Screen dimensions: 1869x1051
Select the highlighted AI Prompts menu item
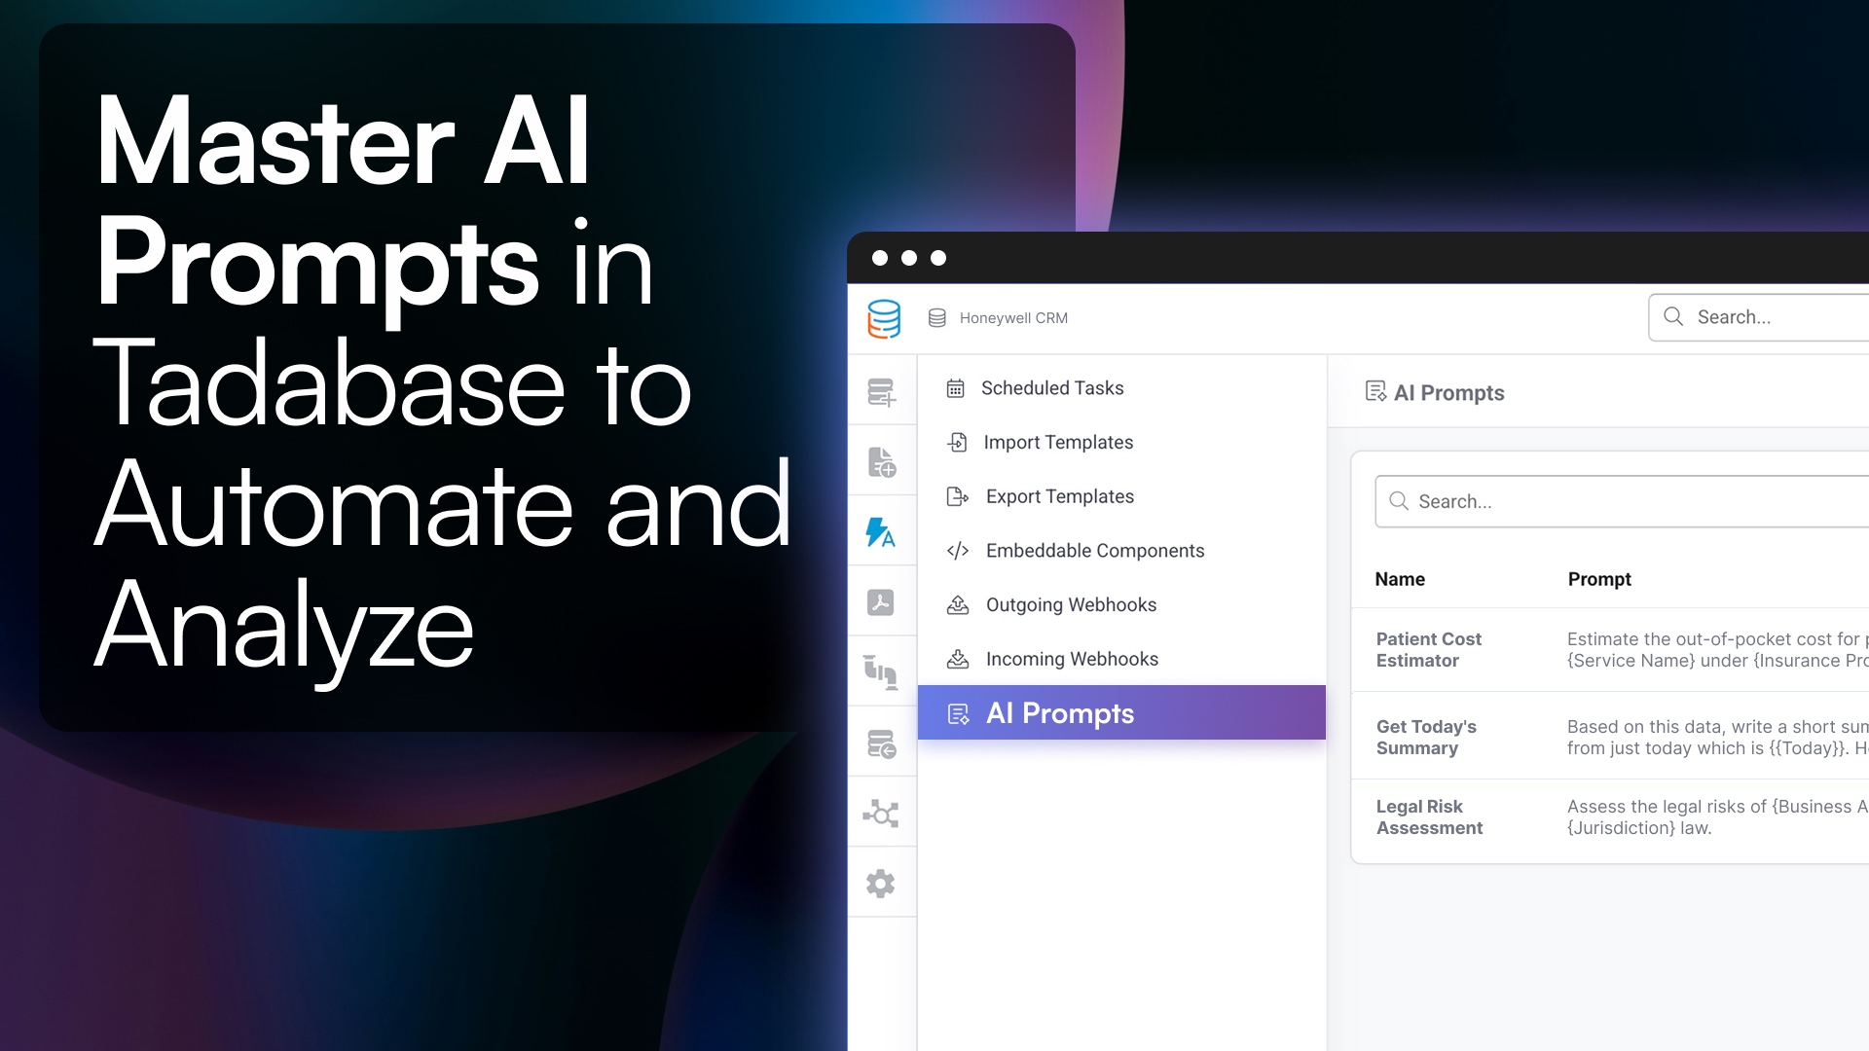(1121, 712)
